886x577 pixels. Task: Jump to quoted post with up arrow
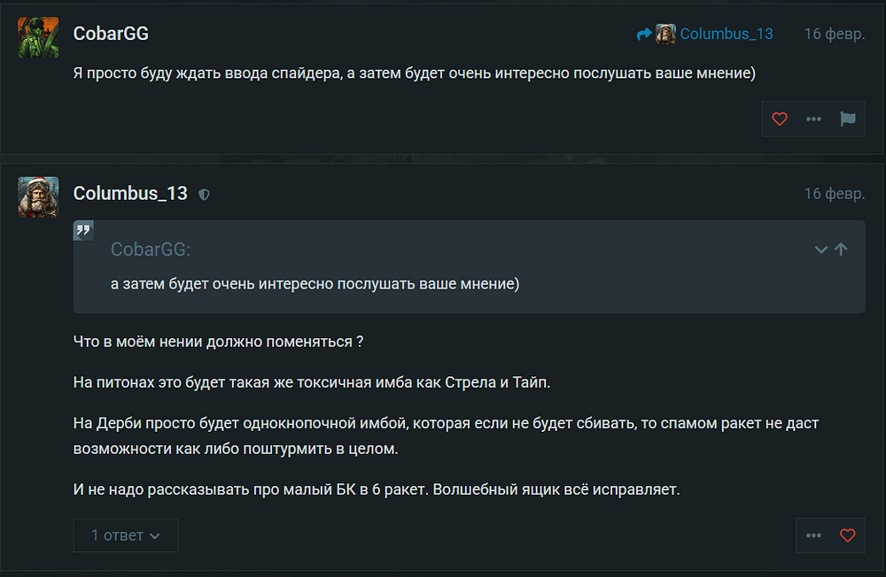click(x=841, y=250)
